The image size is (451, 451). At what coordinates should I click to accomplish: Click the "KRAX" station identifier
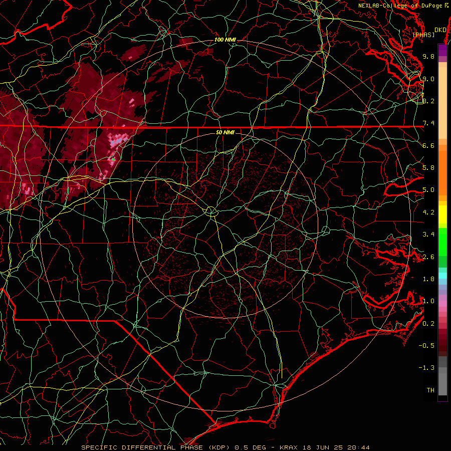pyautogui.click(x=289, y=447)
